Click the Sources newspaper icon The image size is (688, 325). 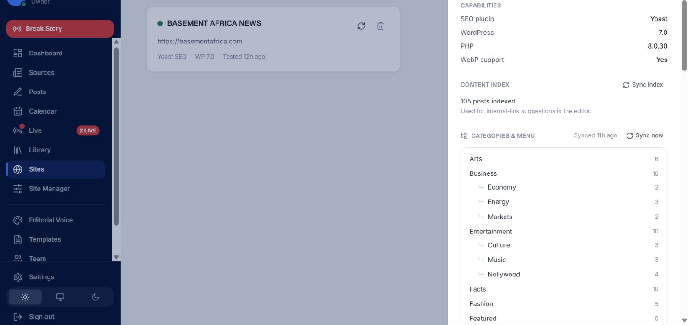(x=18, y=72)
